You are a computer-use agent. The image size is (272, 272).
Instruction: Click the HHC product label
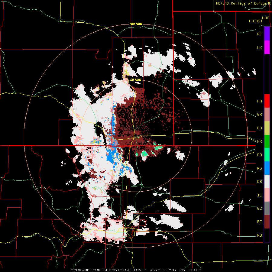pos(265,18)
